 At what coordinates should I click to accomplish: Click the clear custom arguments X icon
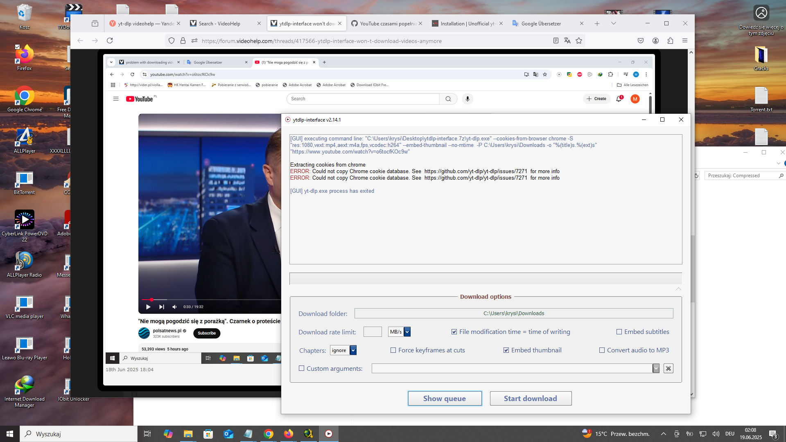click(668, 368)
